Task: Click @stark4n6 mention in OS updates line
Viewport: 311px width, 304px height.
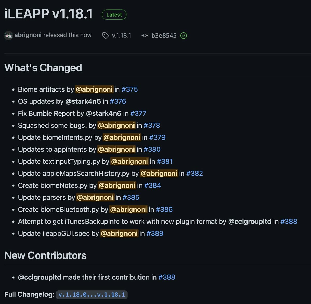Action: click(83, 101)
